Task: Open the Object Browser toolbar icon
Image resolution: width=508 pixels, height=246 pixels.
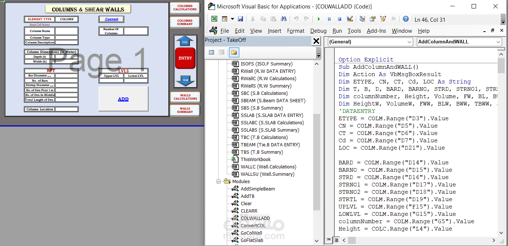Action: [x=383, y=19]
